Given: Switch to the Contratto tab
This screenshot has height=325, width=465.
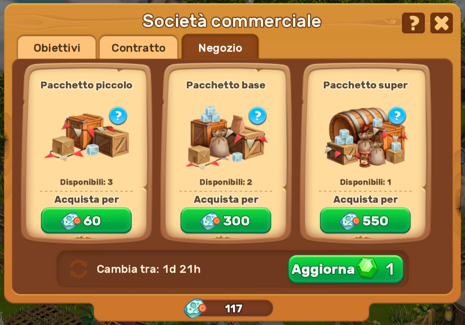Looking at the screenshot, I should click(x=138, y=47).
